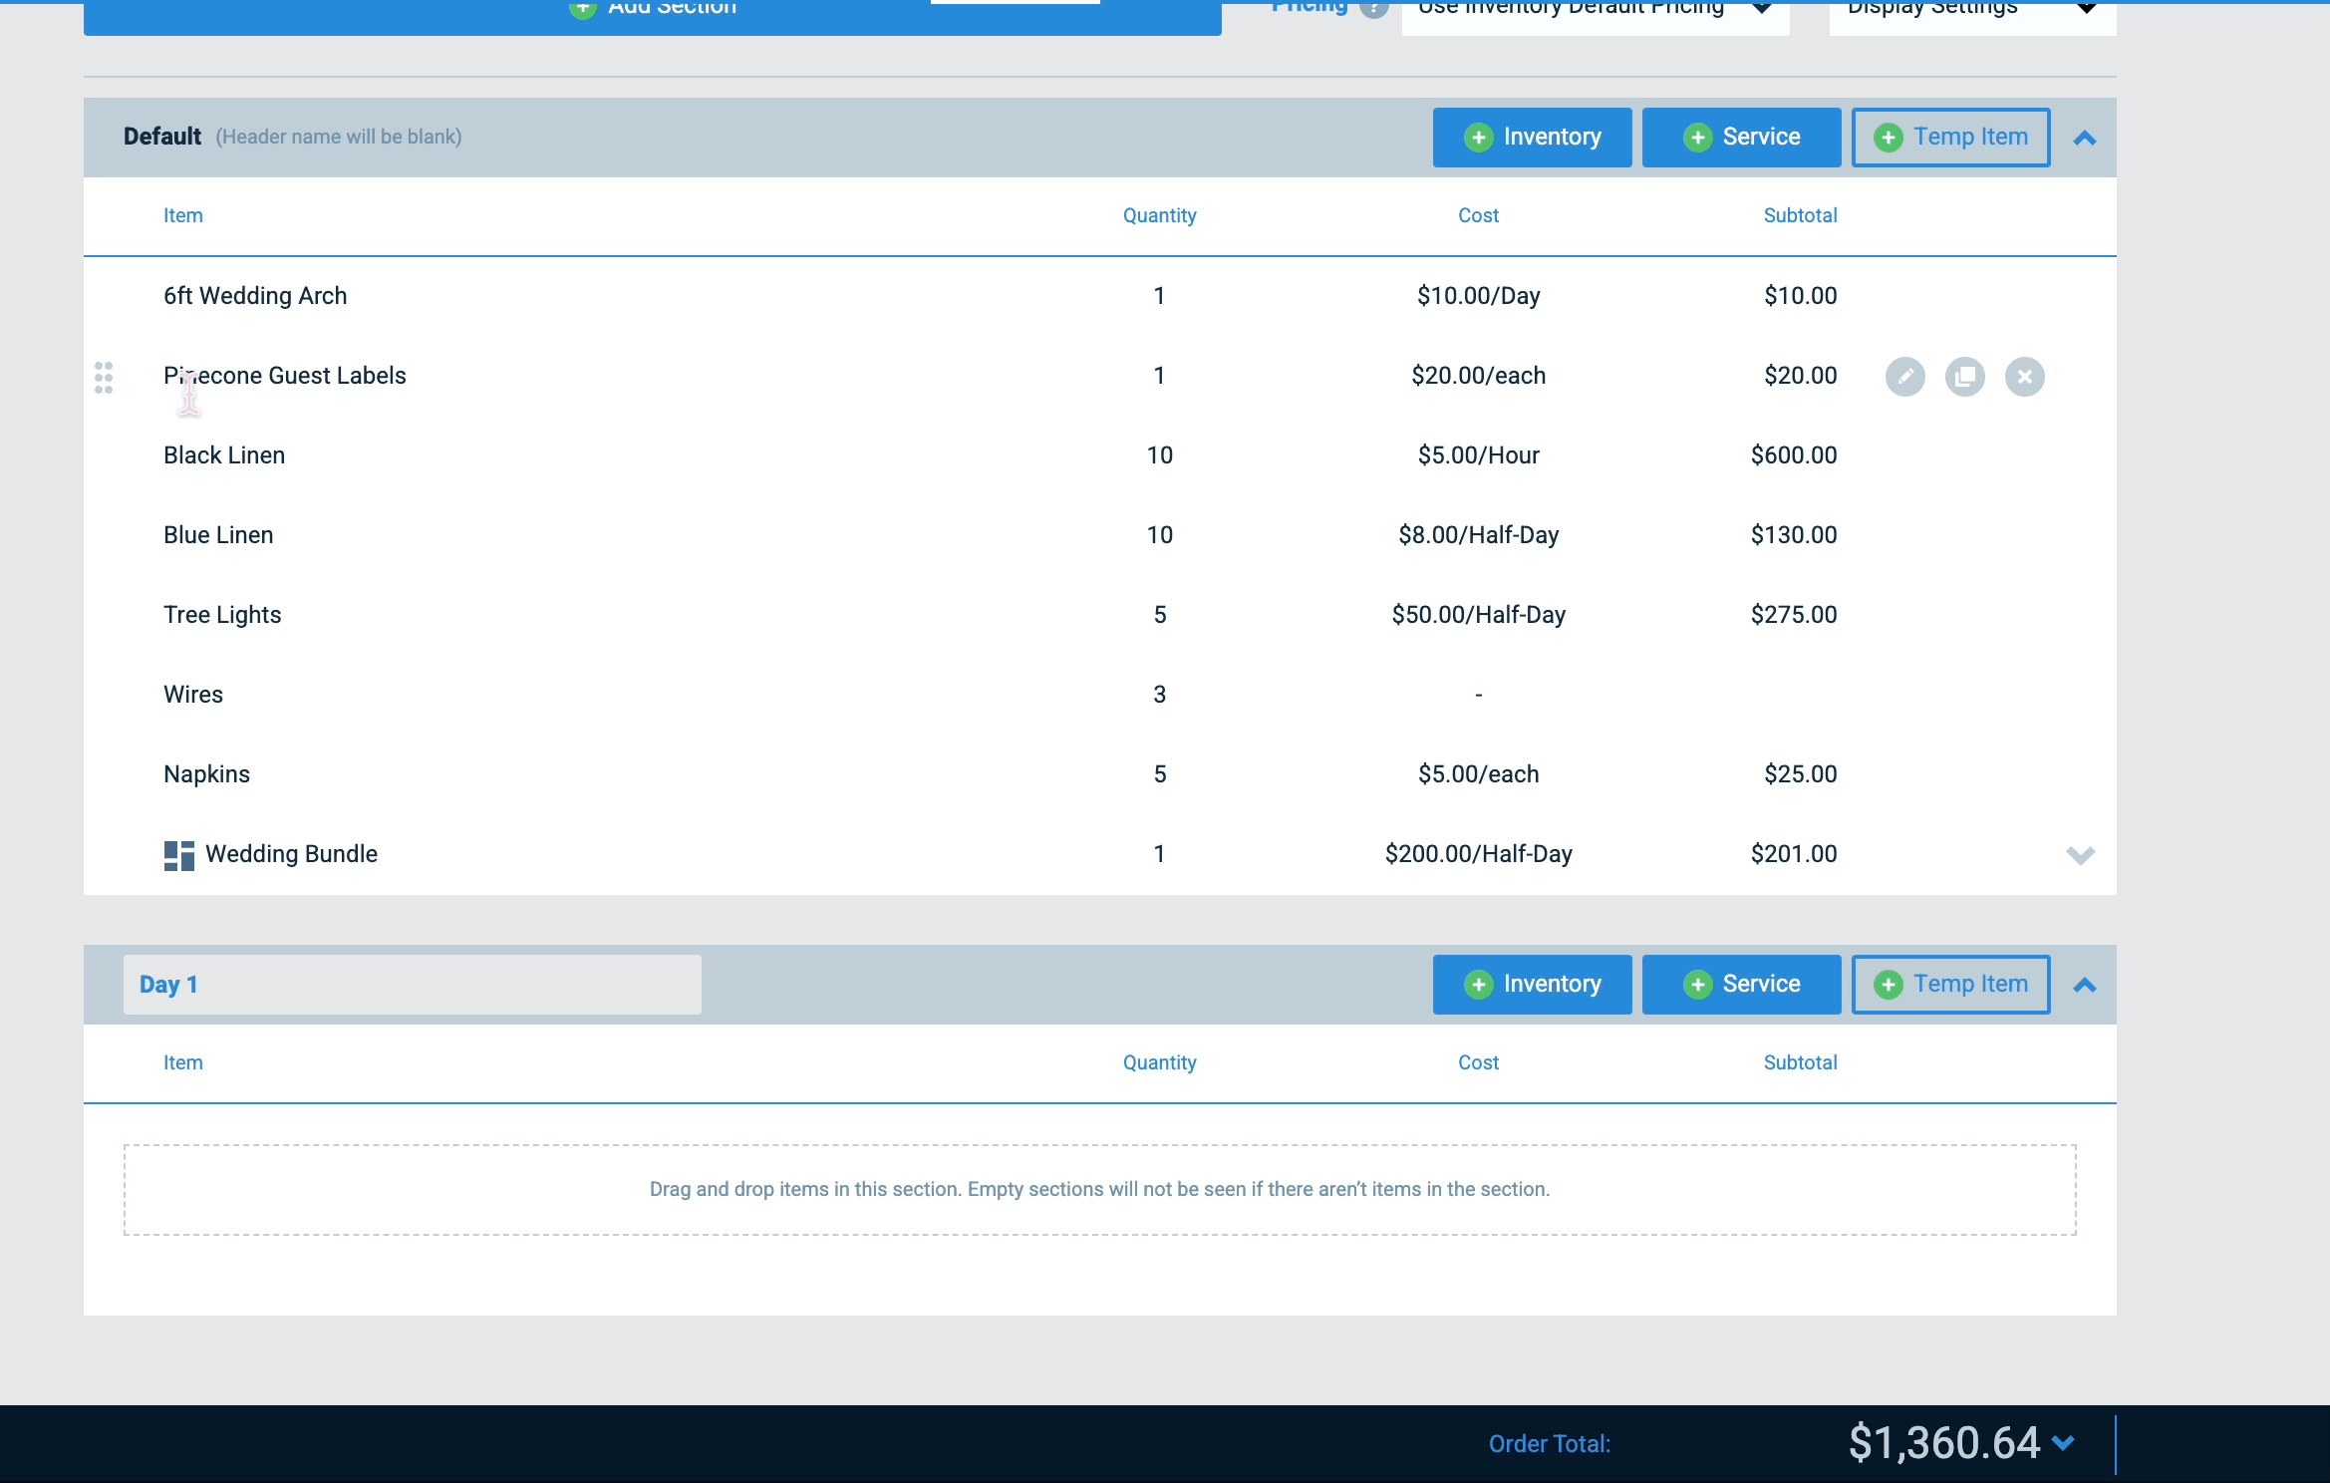Click the $600.00 subtotal for Black Linen
This screenshot has height=1483, width=2330.
click(1794, 455)
